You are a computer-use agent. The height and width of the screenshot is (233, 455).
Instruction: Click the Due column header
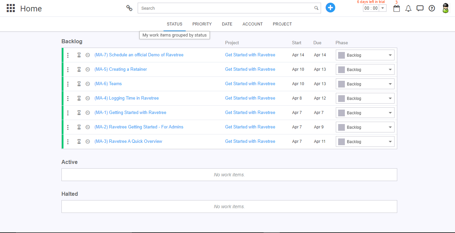point(317,43)
